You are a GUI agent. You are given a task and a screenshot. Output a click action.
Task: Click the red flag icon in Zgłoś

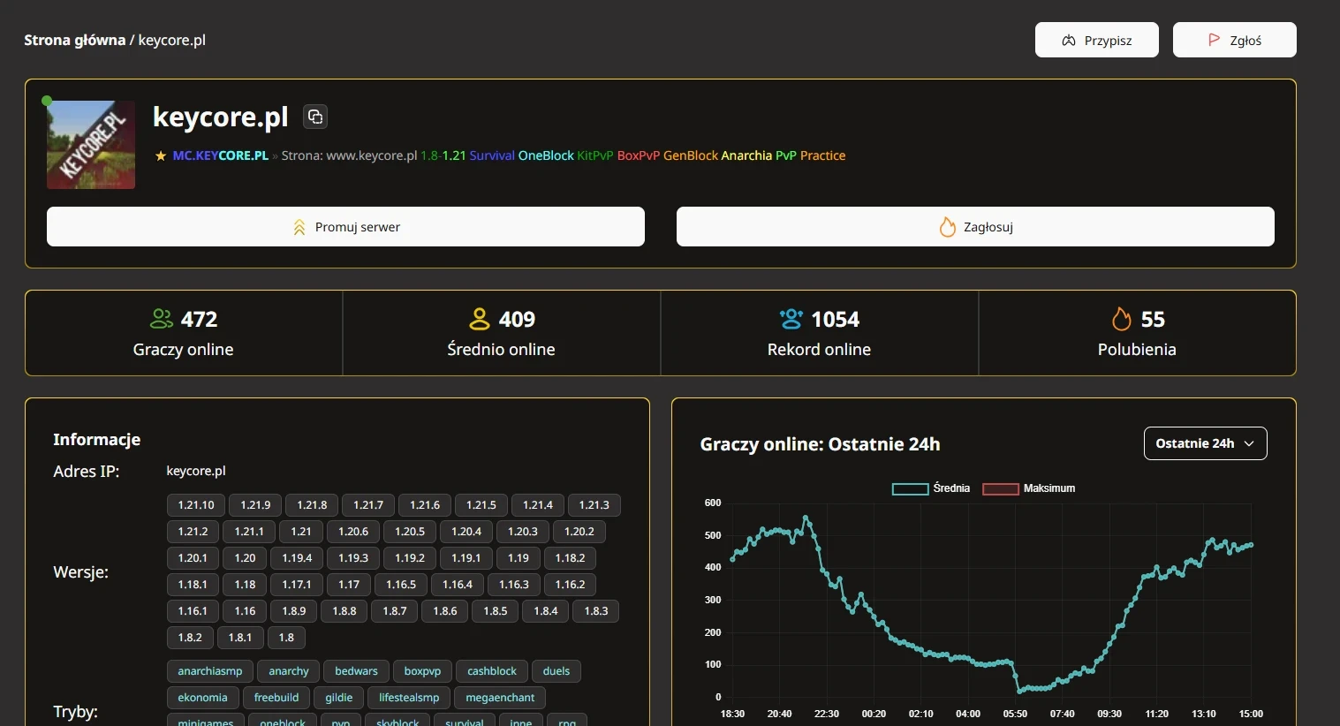click(x=1215, y=40)
